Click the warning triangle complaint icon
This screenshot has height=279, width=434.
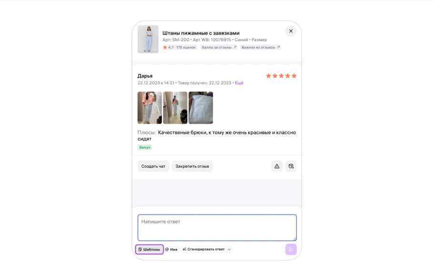click(x=277, y=166)
